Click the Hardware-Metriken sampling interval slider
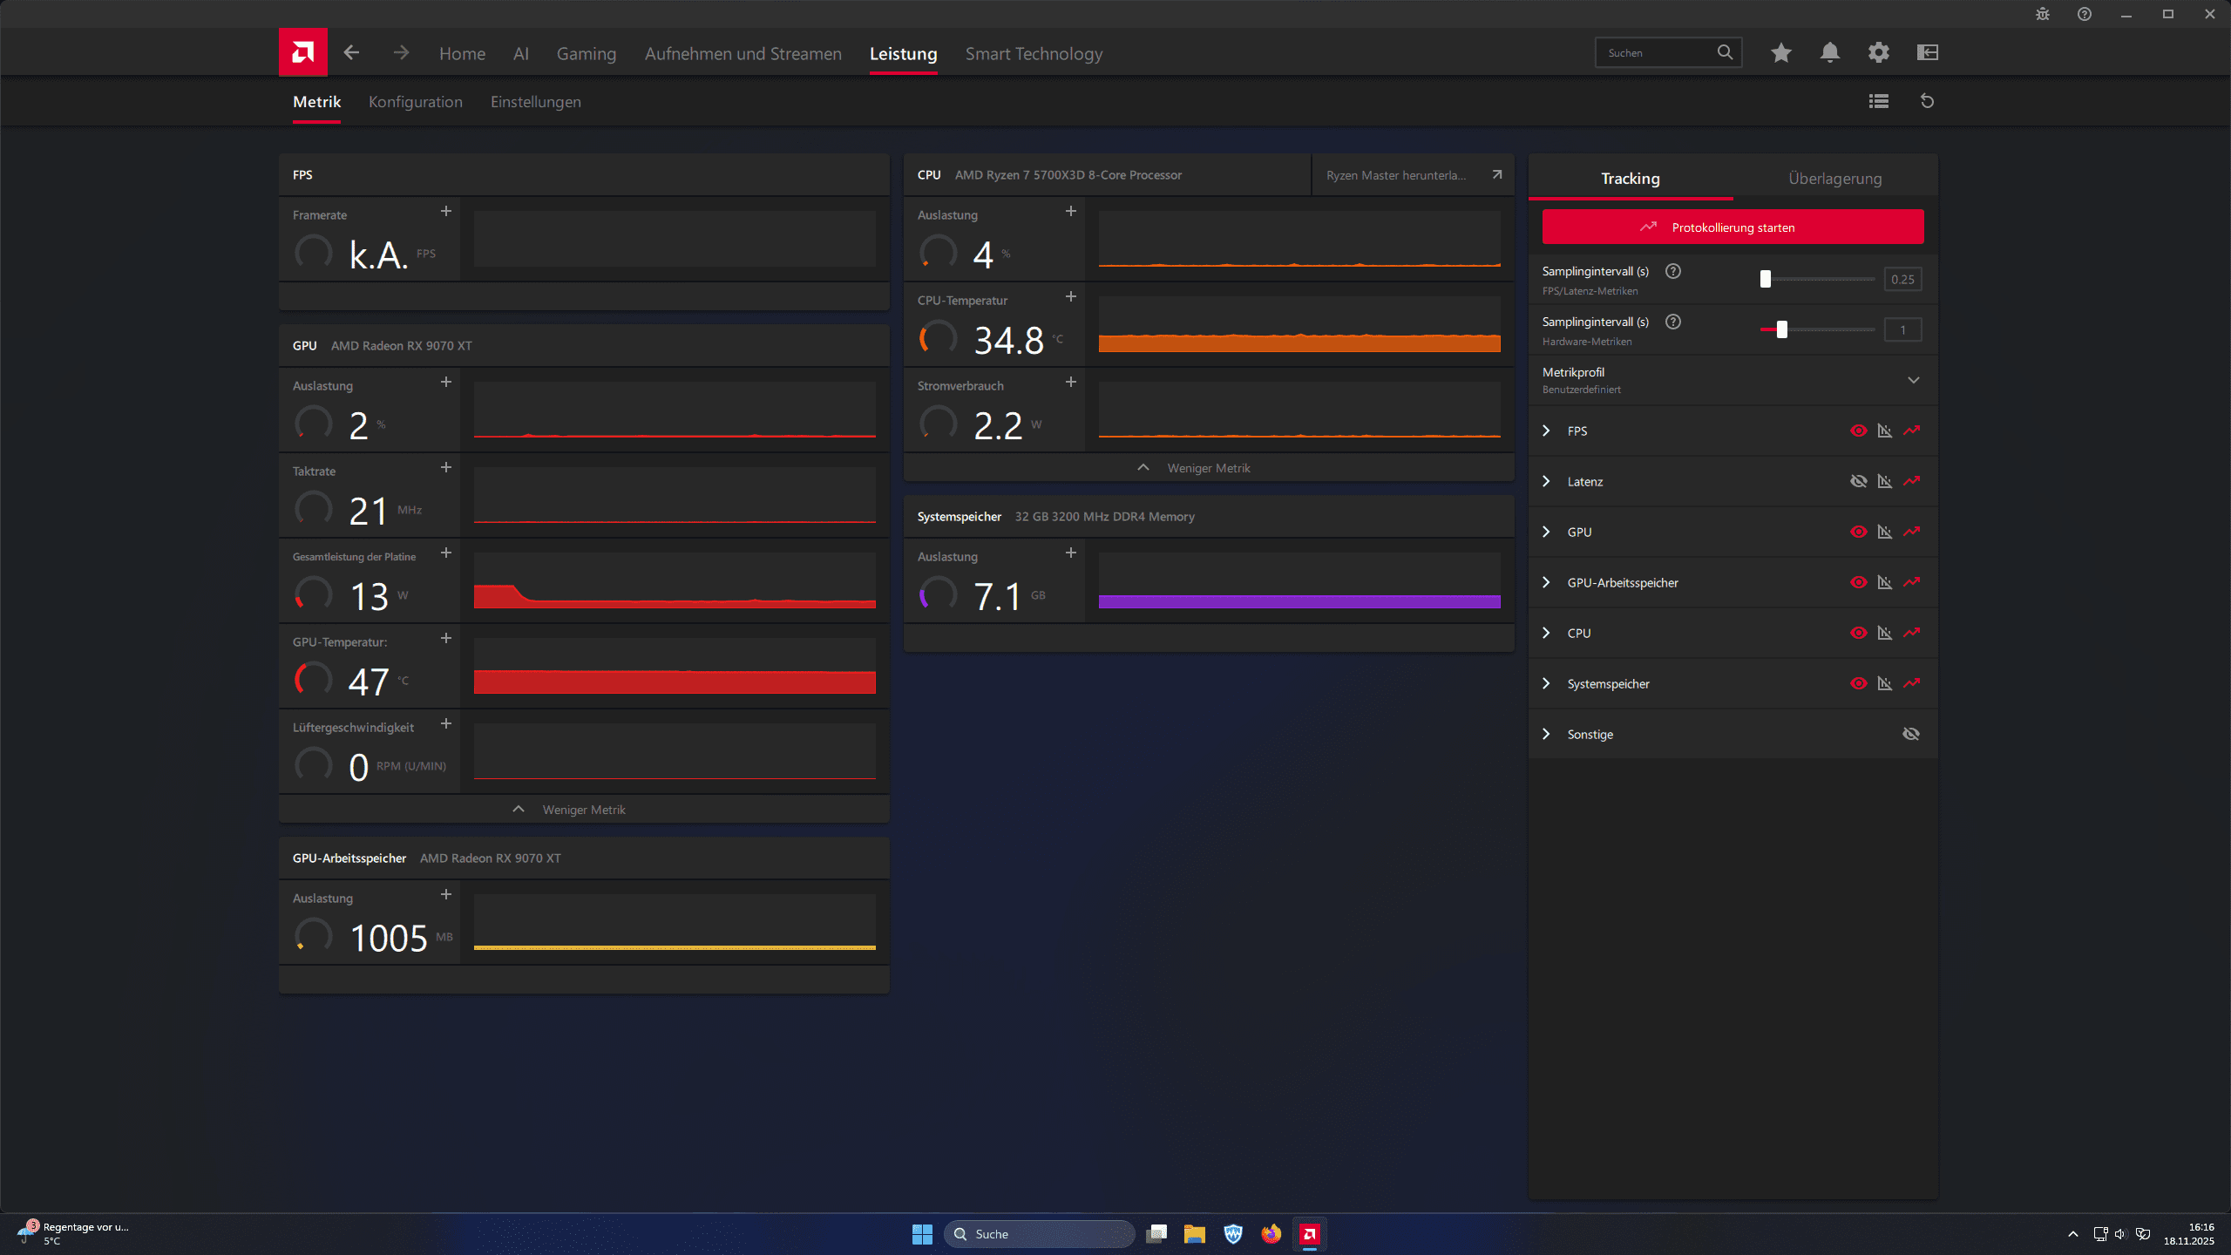Image resolution: width=2231 pixels, height=1255 pixels. tap(1781, 329)
